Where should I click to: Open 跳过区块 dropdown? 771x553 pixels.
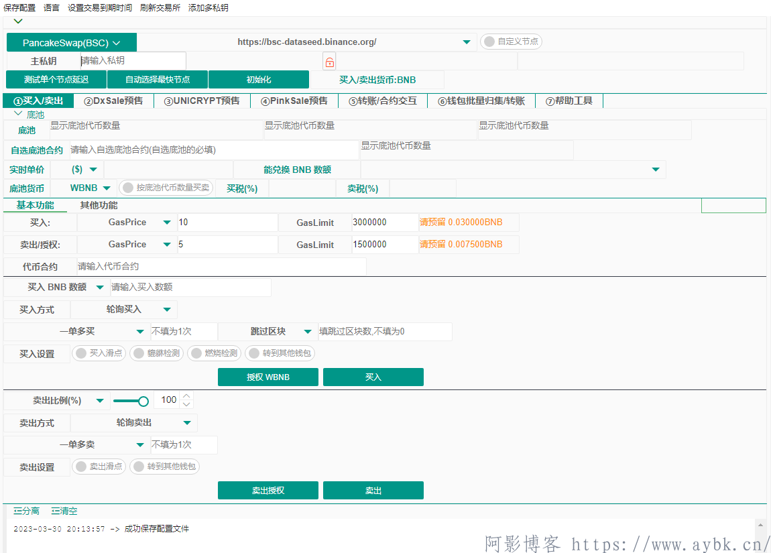click(308, 332)
